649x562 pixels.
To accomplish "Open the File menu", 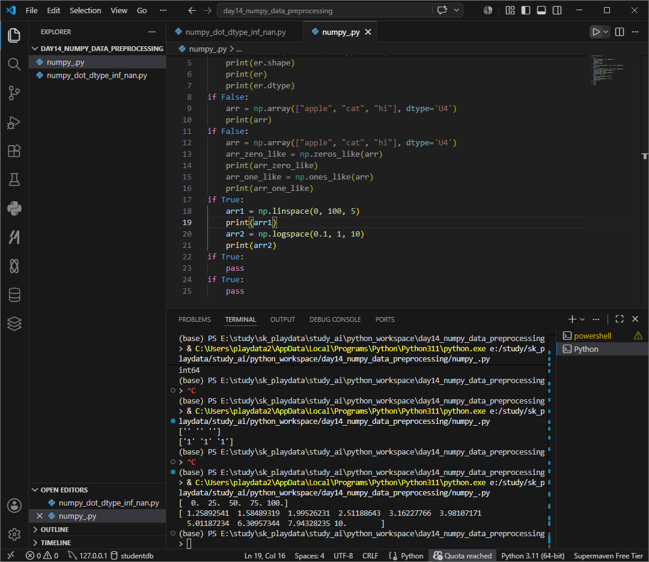I will (31, 10).
